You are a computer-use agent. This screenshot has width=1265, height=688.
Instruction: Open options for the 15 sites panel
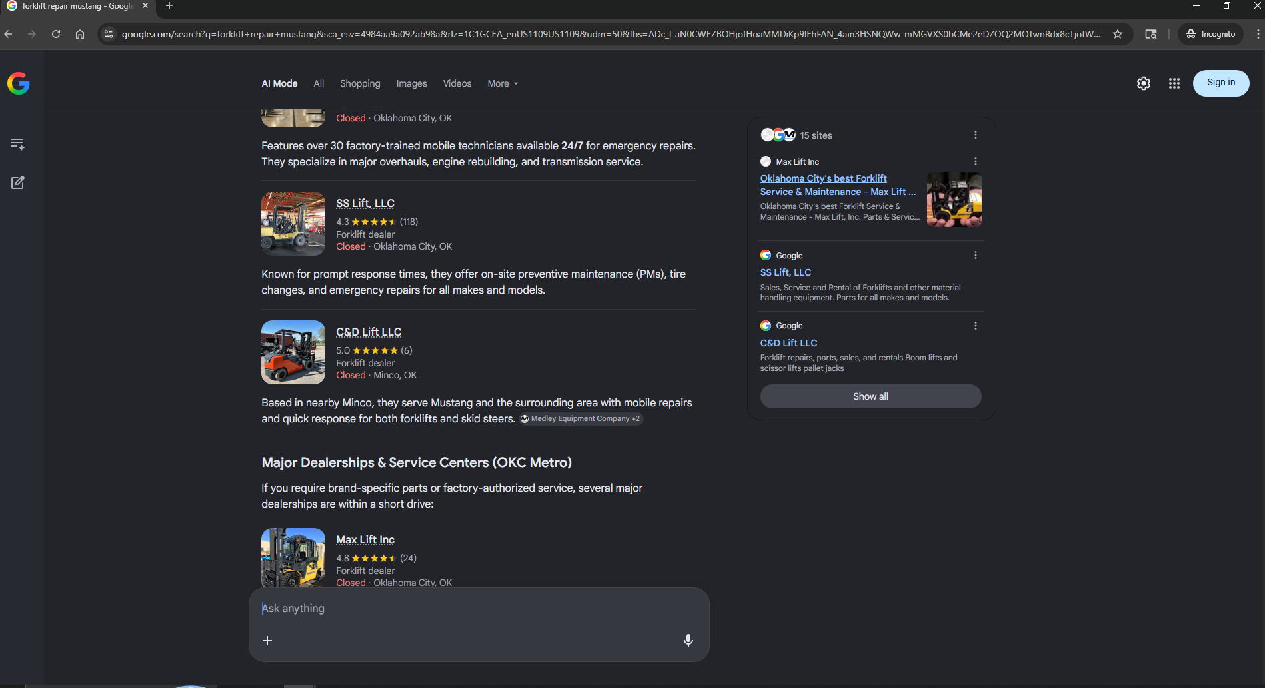click(976, 135)
